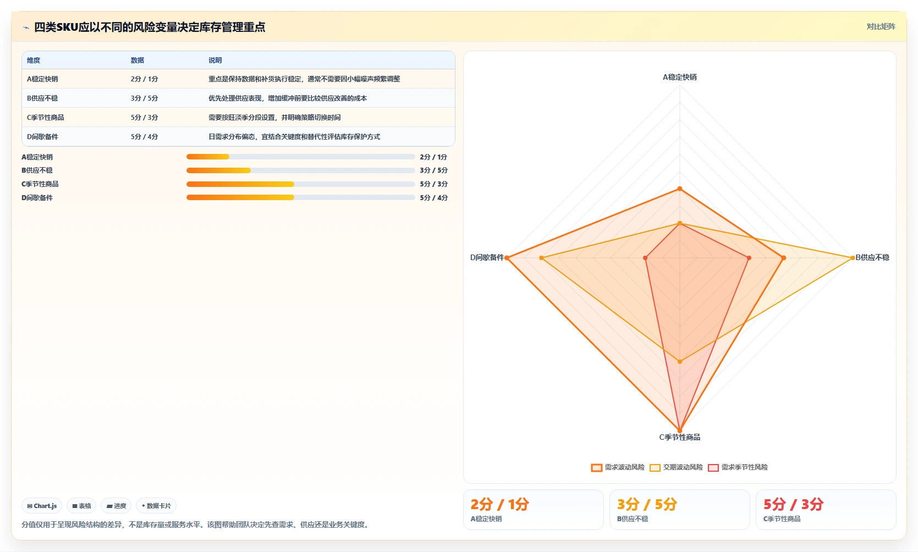Open the 3分 / 5分 B供应不稳 data card
Viewport: 918px width, 552px height.
point(680,510)
